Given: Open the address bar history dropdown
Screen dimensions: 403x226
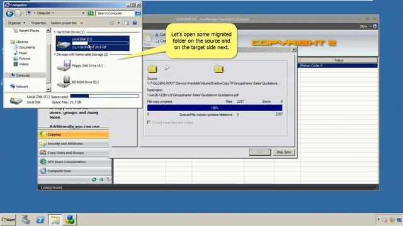Looking at the screenshot, I should click(83, 13).
